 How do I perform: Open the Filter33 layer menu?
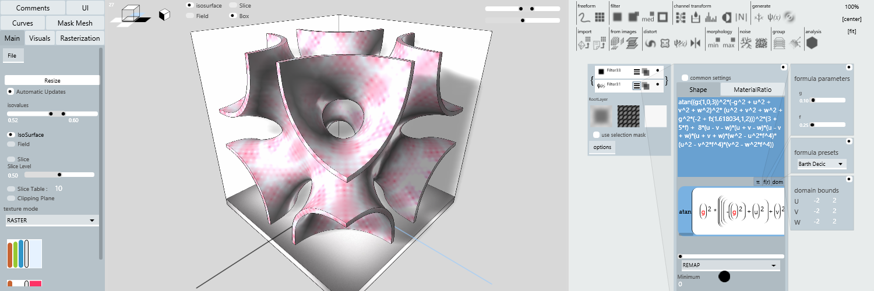(x=637, y=72)
